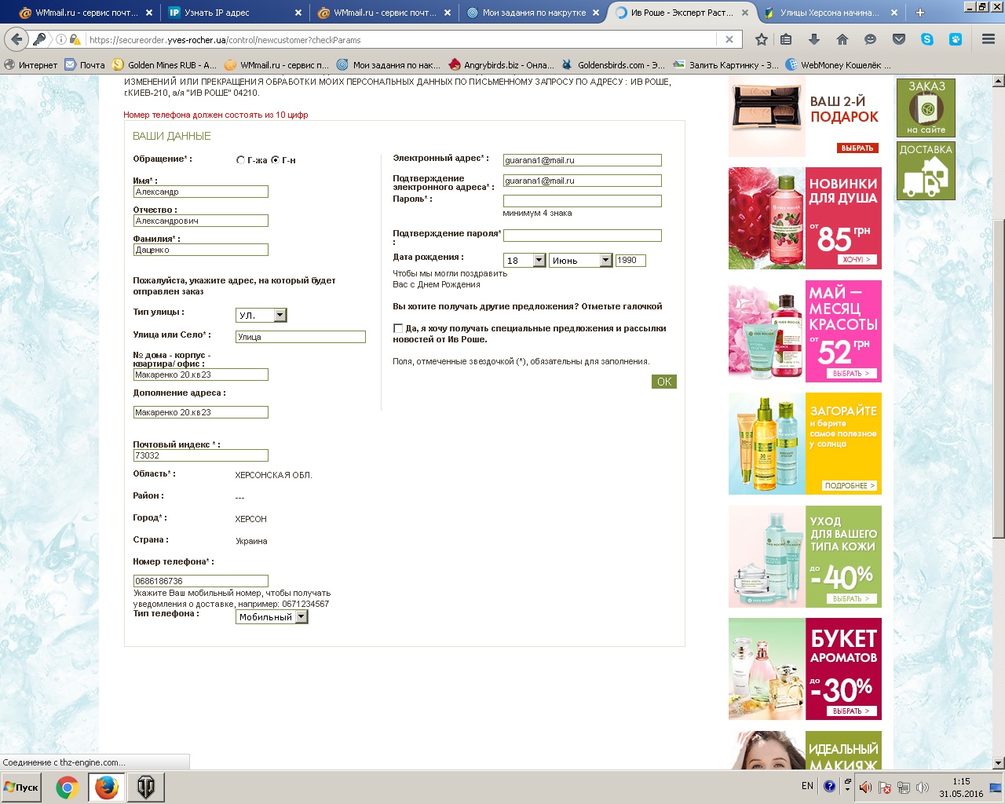The image size is (1005, 804).
Task: Click the red speaker volume tray icon
Action: click(864, 788)
